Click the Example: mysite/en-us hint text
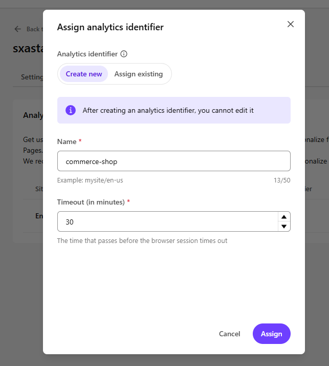The width and height of the screenshot is (329, 366). [90, 180]
